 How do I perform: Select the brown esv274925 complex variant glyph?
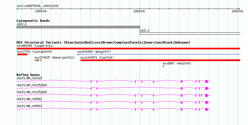38,60
